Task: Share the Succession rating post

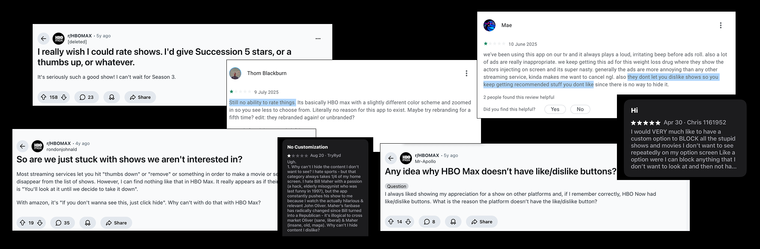Action: coord(140,97)
